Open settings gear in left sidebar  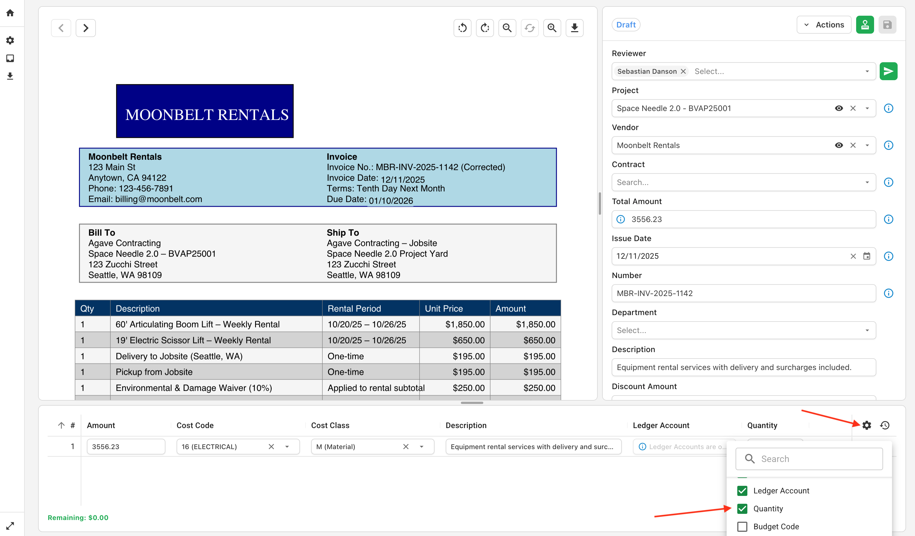click(10, 40)
